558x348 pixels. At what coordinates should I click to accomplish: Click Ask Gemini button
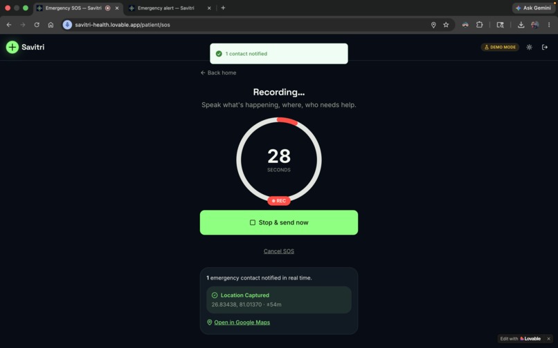point(533,8)
